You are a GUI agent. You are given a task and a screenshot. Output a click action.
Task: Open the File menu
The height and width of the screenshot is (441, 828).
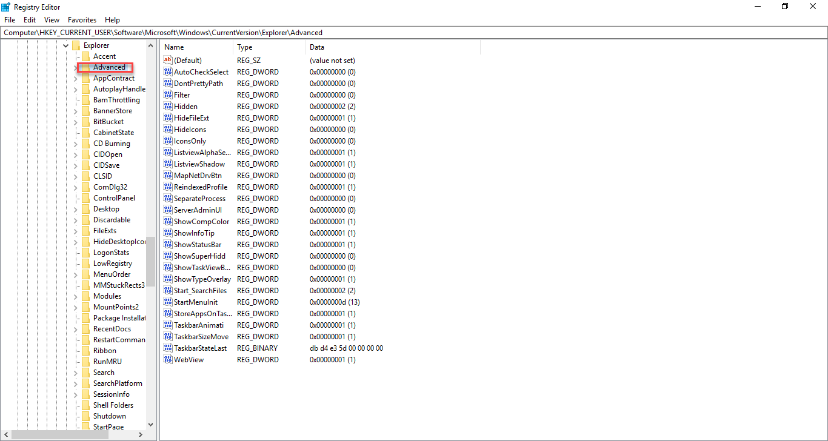[x=10, y=20]
